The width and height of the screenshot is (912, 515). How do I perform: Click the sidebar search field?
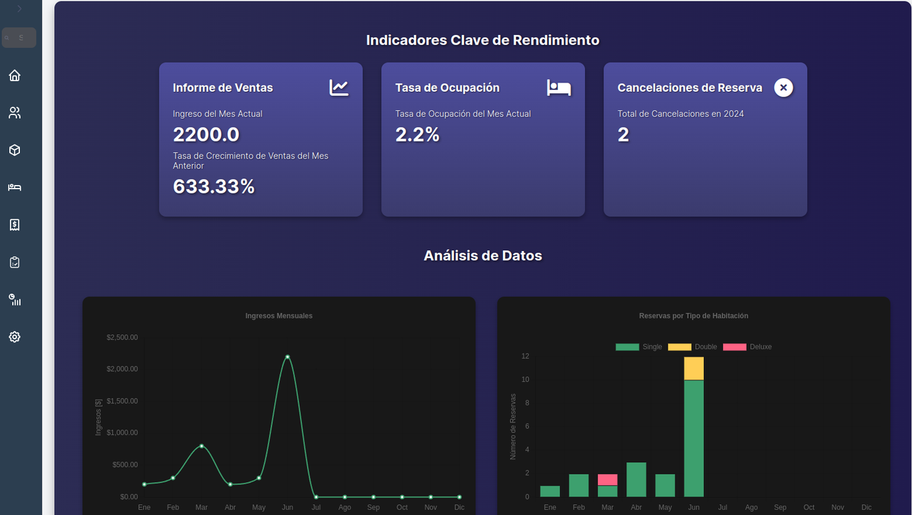click(19, 38)
